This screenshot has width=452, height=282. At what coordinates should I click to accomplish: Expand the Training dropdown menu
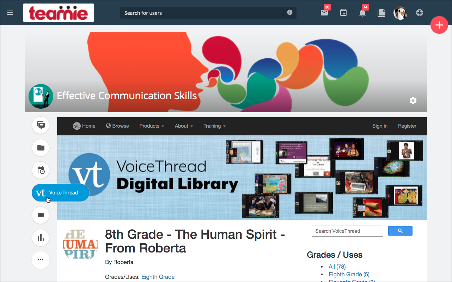point(214,126)
